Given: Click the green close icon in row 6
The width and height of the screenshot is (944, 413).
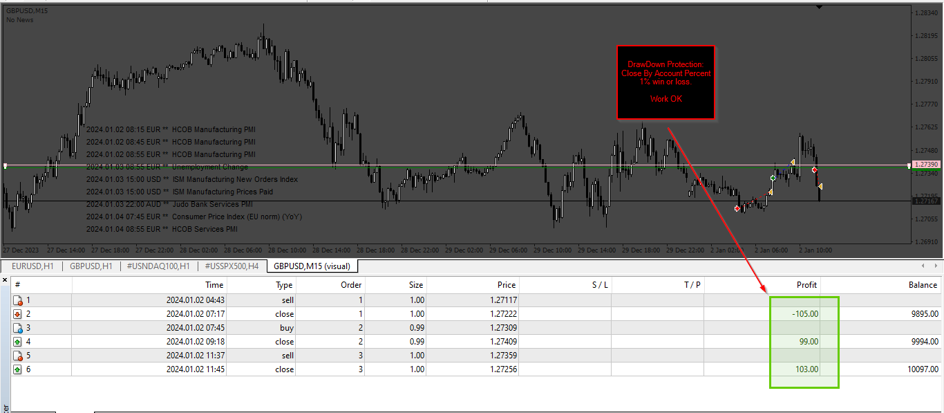Looking at the screenshot, I should coord(18,369).
